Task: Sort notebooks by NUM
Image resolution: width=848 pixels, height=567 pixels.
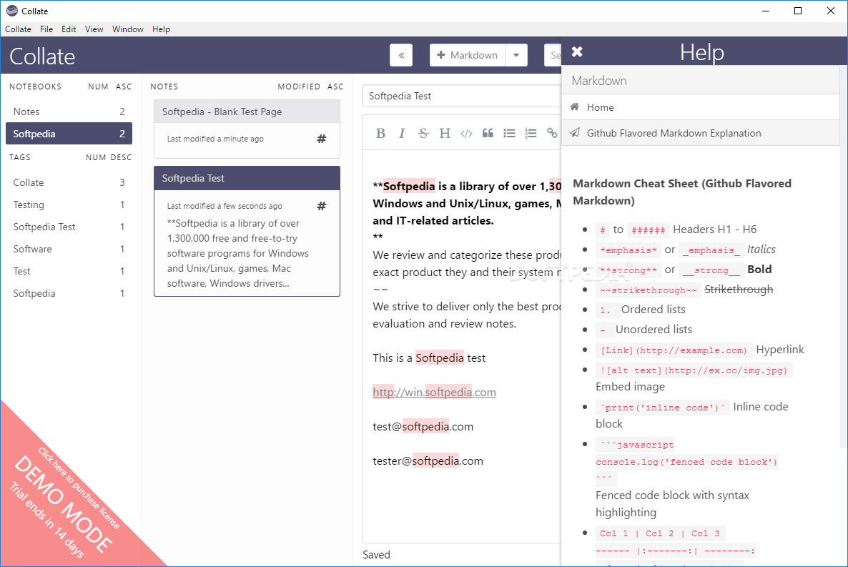Action: pos(99,87)
